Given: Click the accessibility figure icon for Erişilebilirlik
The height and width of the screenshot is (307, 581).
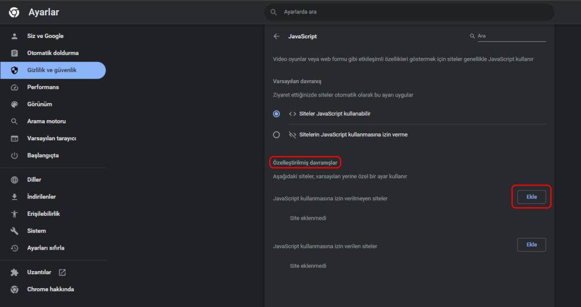Looking at the screenshot, I should pos(14,214).
